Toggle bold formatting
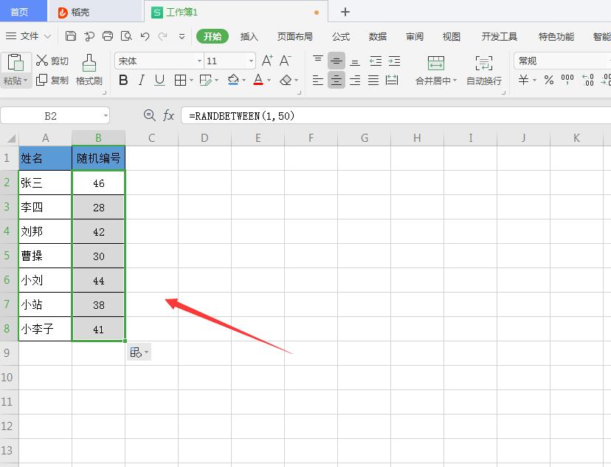The width and height of the screenshot is (611, 467). point(123,81)
